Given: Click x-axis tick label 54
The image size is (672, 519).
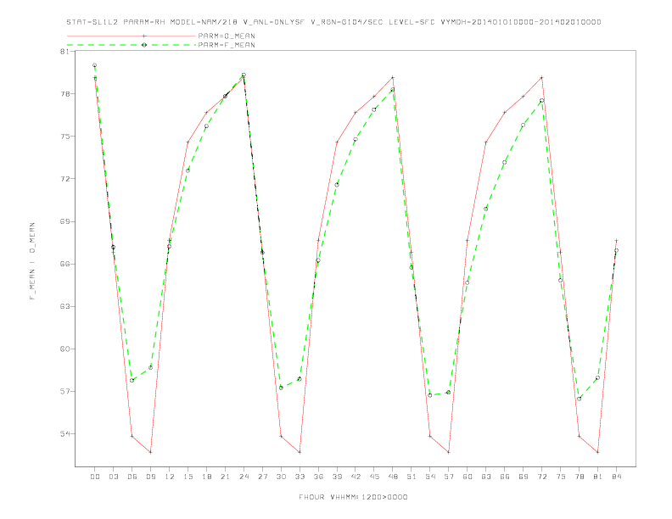Looking at the screenshot, I should point(430,477).
